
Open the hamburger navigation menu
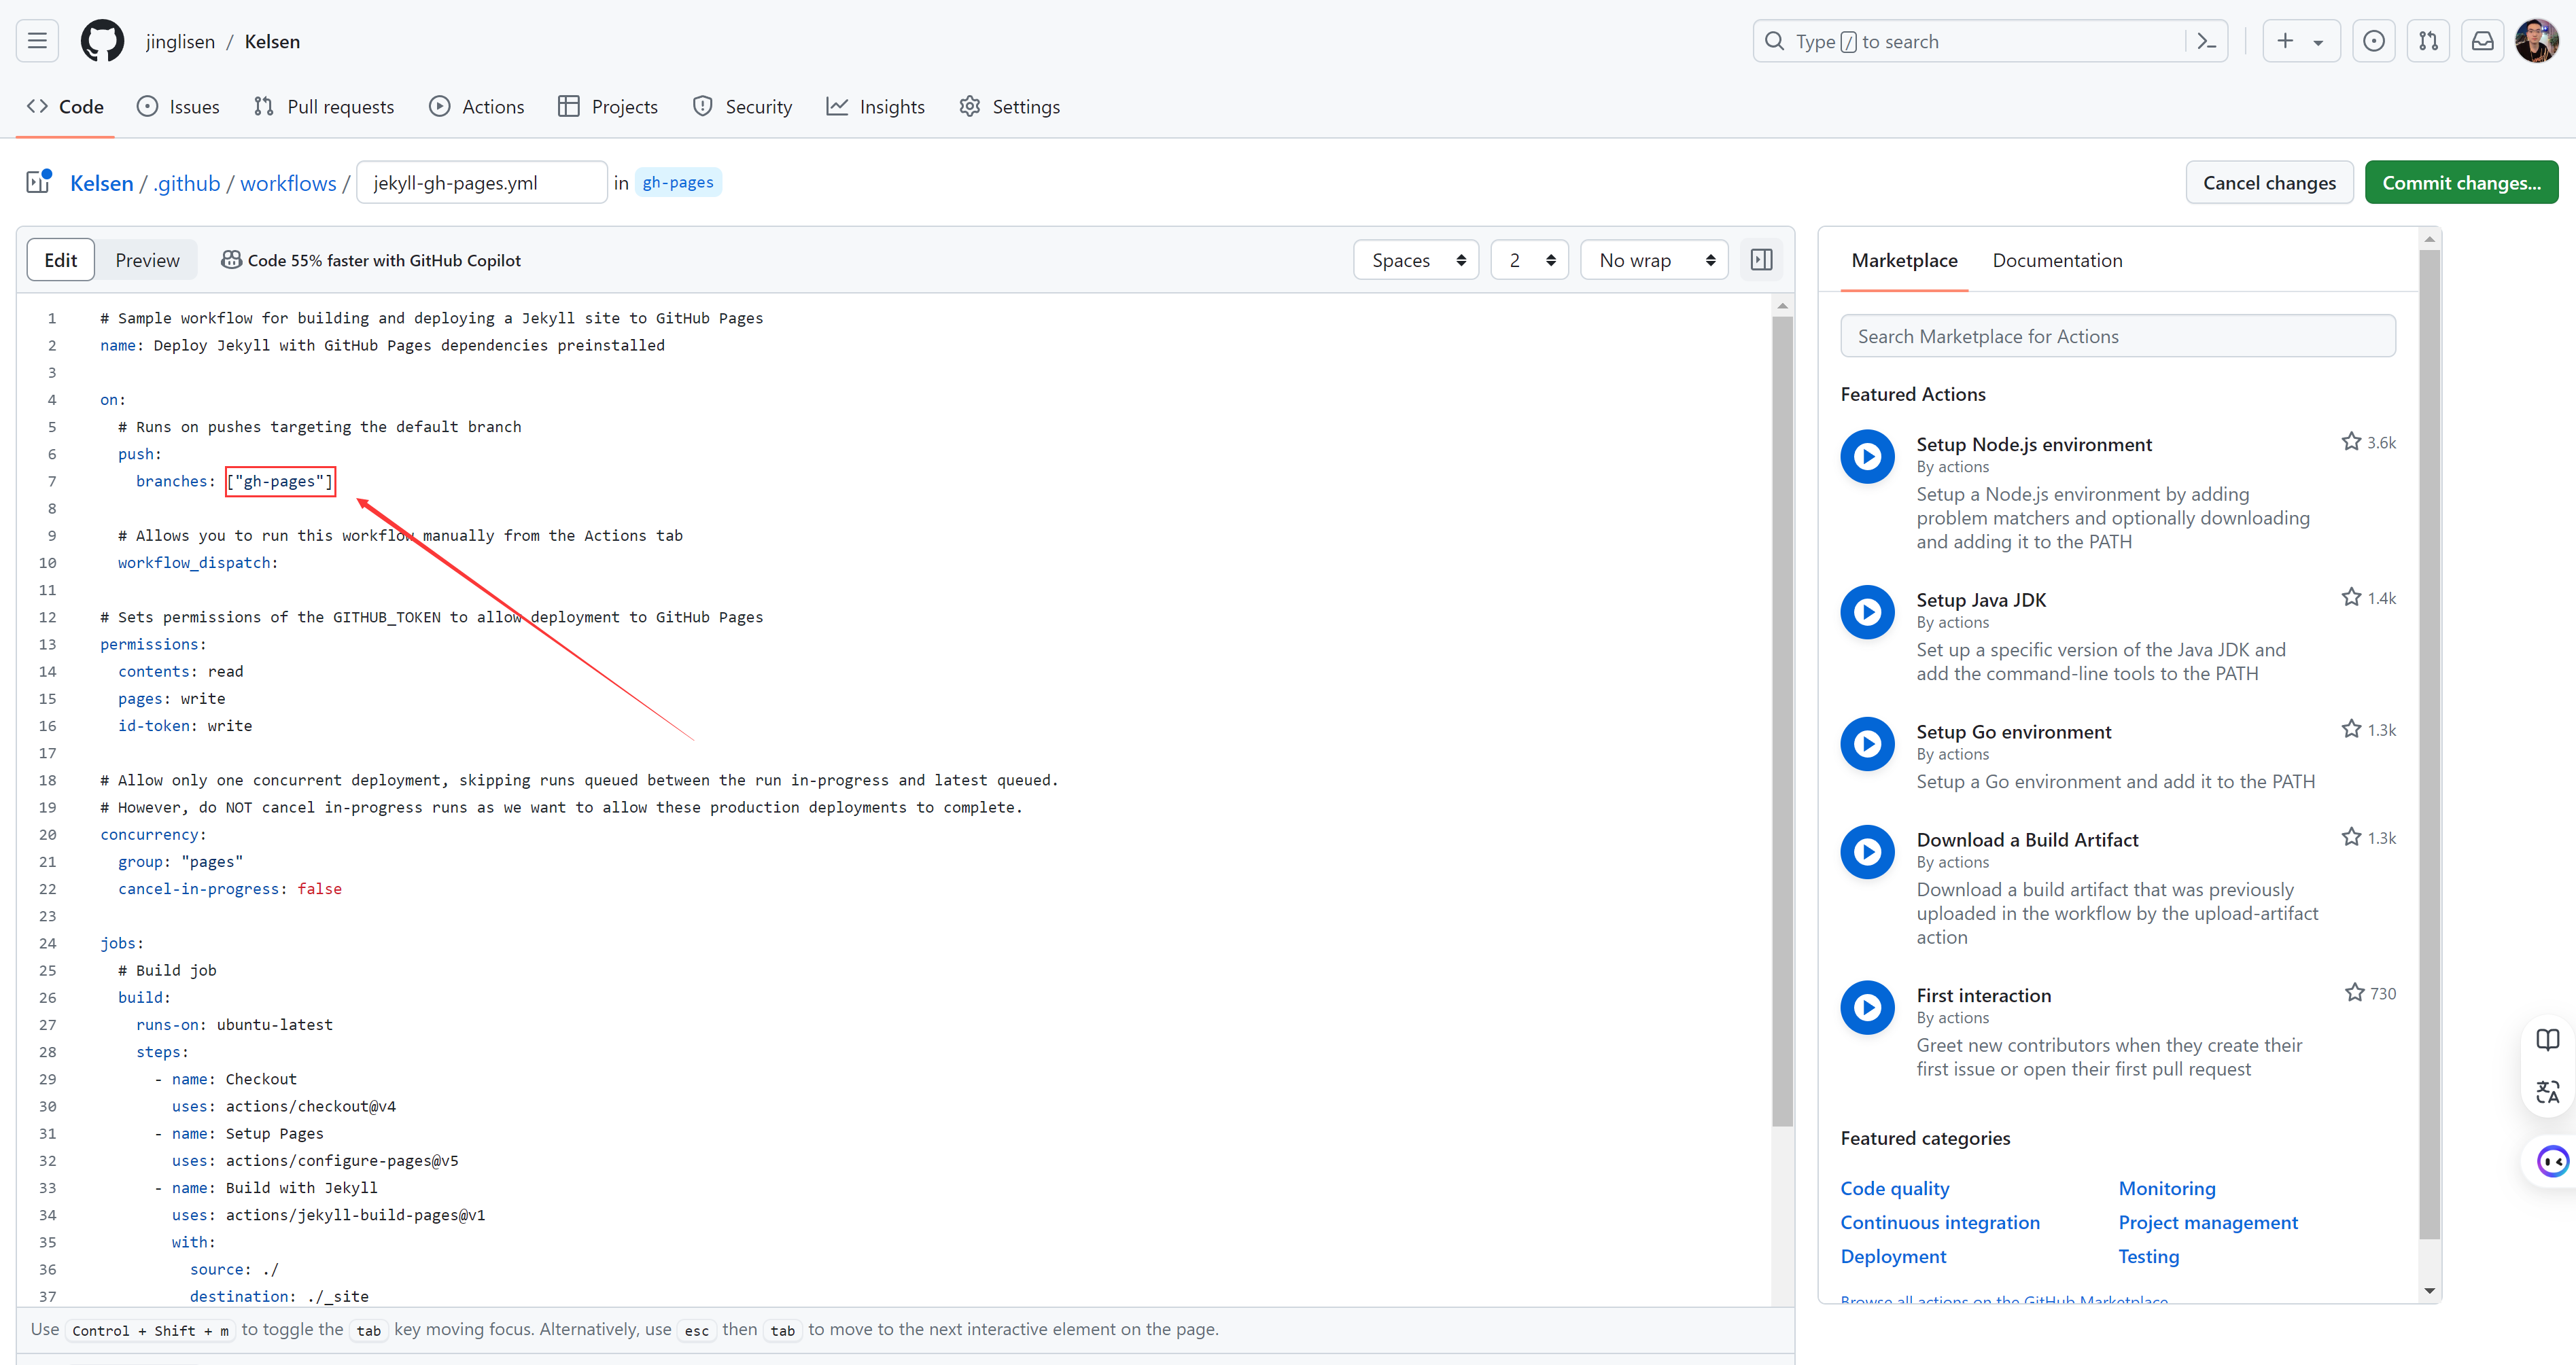pos(37,41)
